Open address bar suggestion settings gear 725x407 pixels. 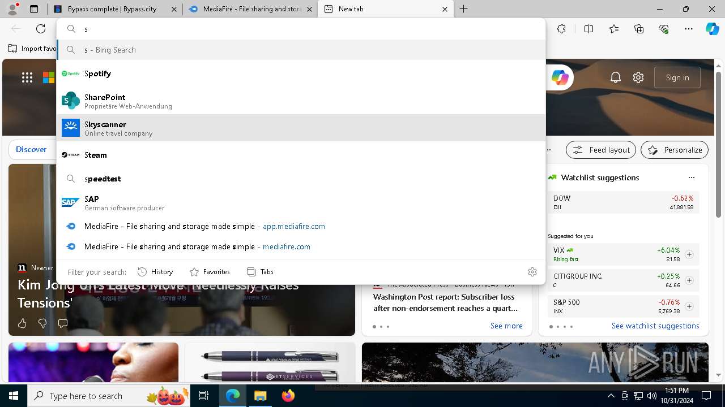532,272
